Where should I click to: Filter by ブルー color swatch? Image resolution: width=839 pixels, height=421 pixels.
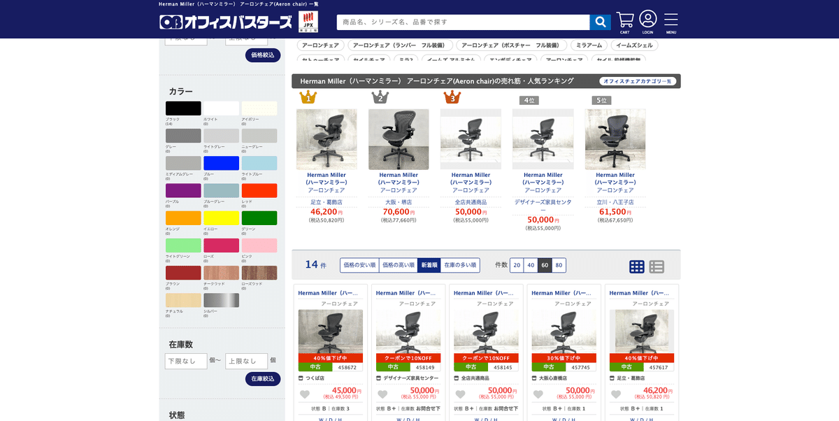(221, 163)
